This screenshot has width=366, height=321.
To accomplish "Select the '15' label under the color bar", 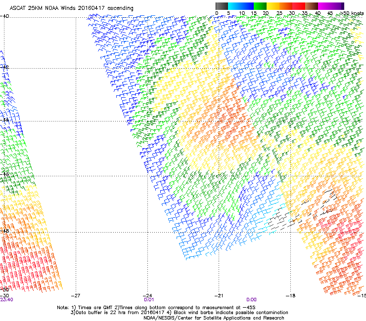I will point(254,13).
